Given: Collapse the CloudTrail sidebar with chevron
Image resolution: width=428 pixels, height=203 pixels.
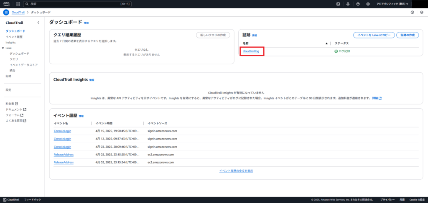Looking at the screenshot, I should pos(38,23).
